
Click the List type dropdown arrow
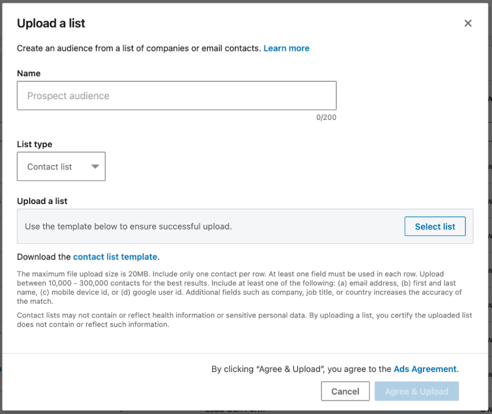95,167
